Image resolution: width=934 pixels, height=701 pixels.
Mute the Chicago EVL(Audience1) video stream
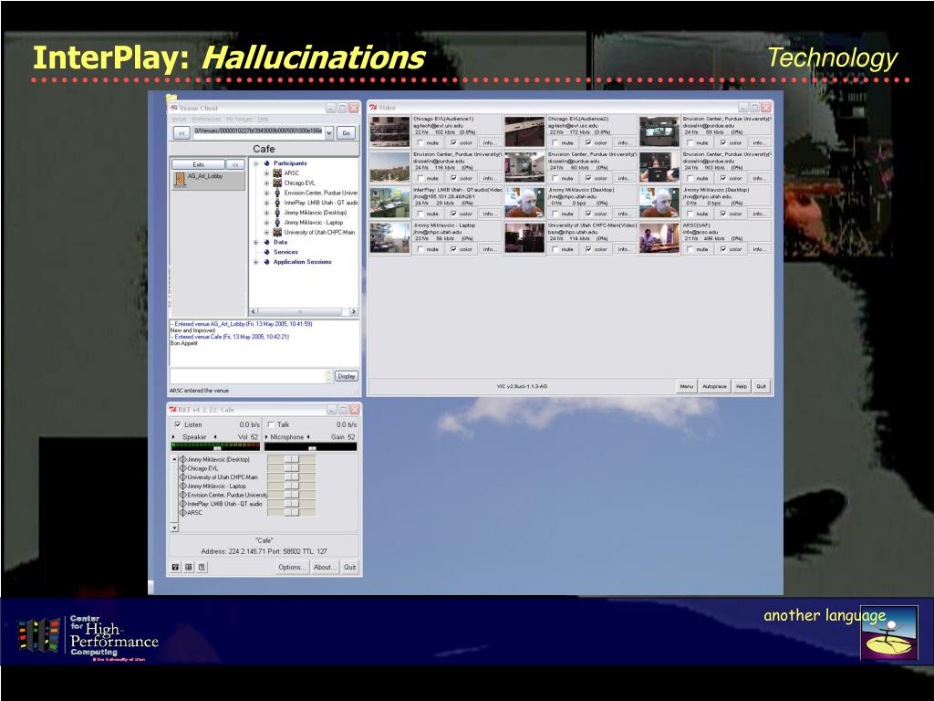click(421, 143)
